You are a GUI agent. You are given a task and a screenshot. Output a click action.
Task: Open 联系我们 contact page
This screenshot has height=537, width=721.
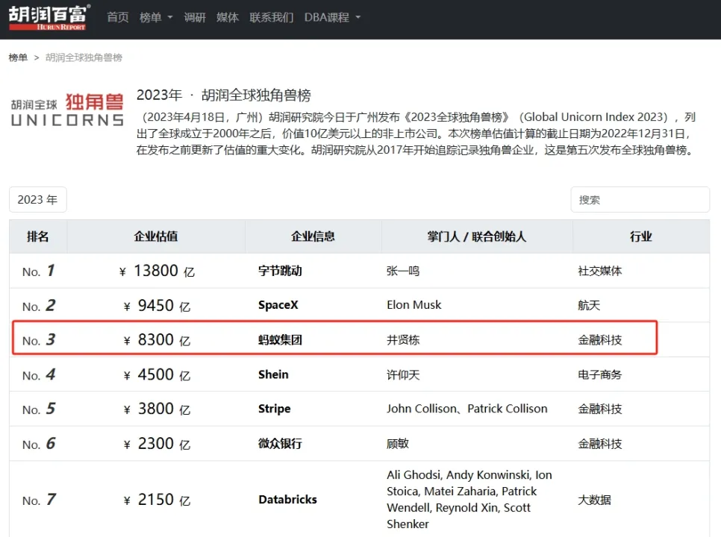click(272, 17)
